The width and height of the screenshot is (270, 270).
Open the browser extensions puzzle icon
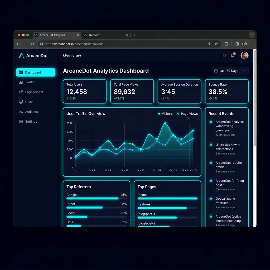pyautogui.click(x=226, y=44)
